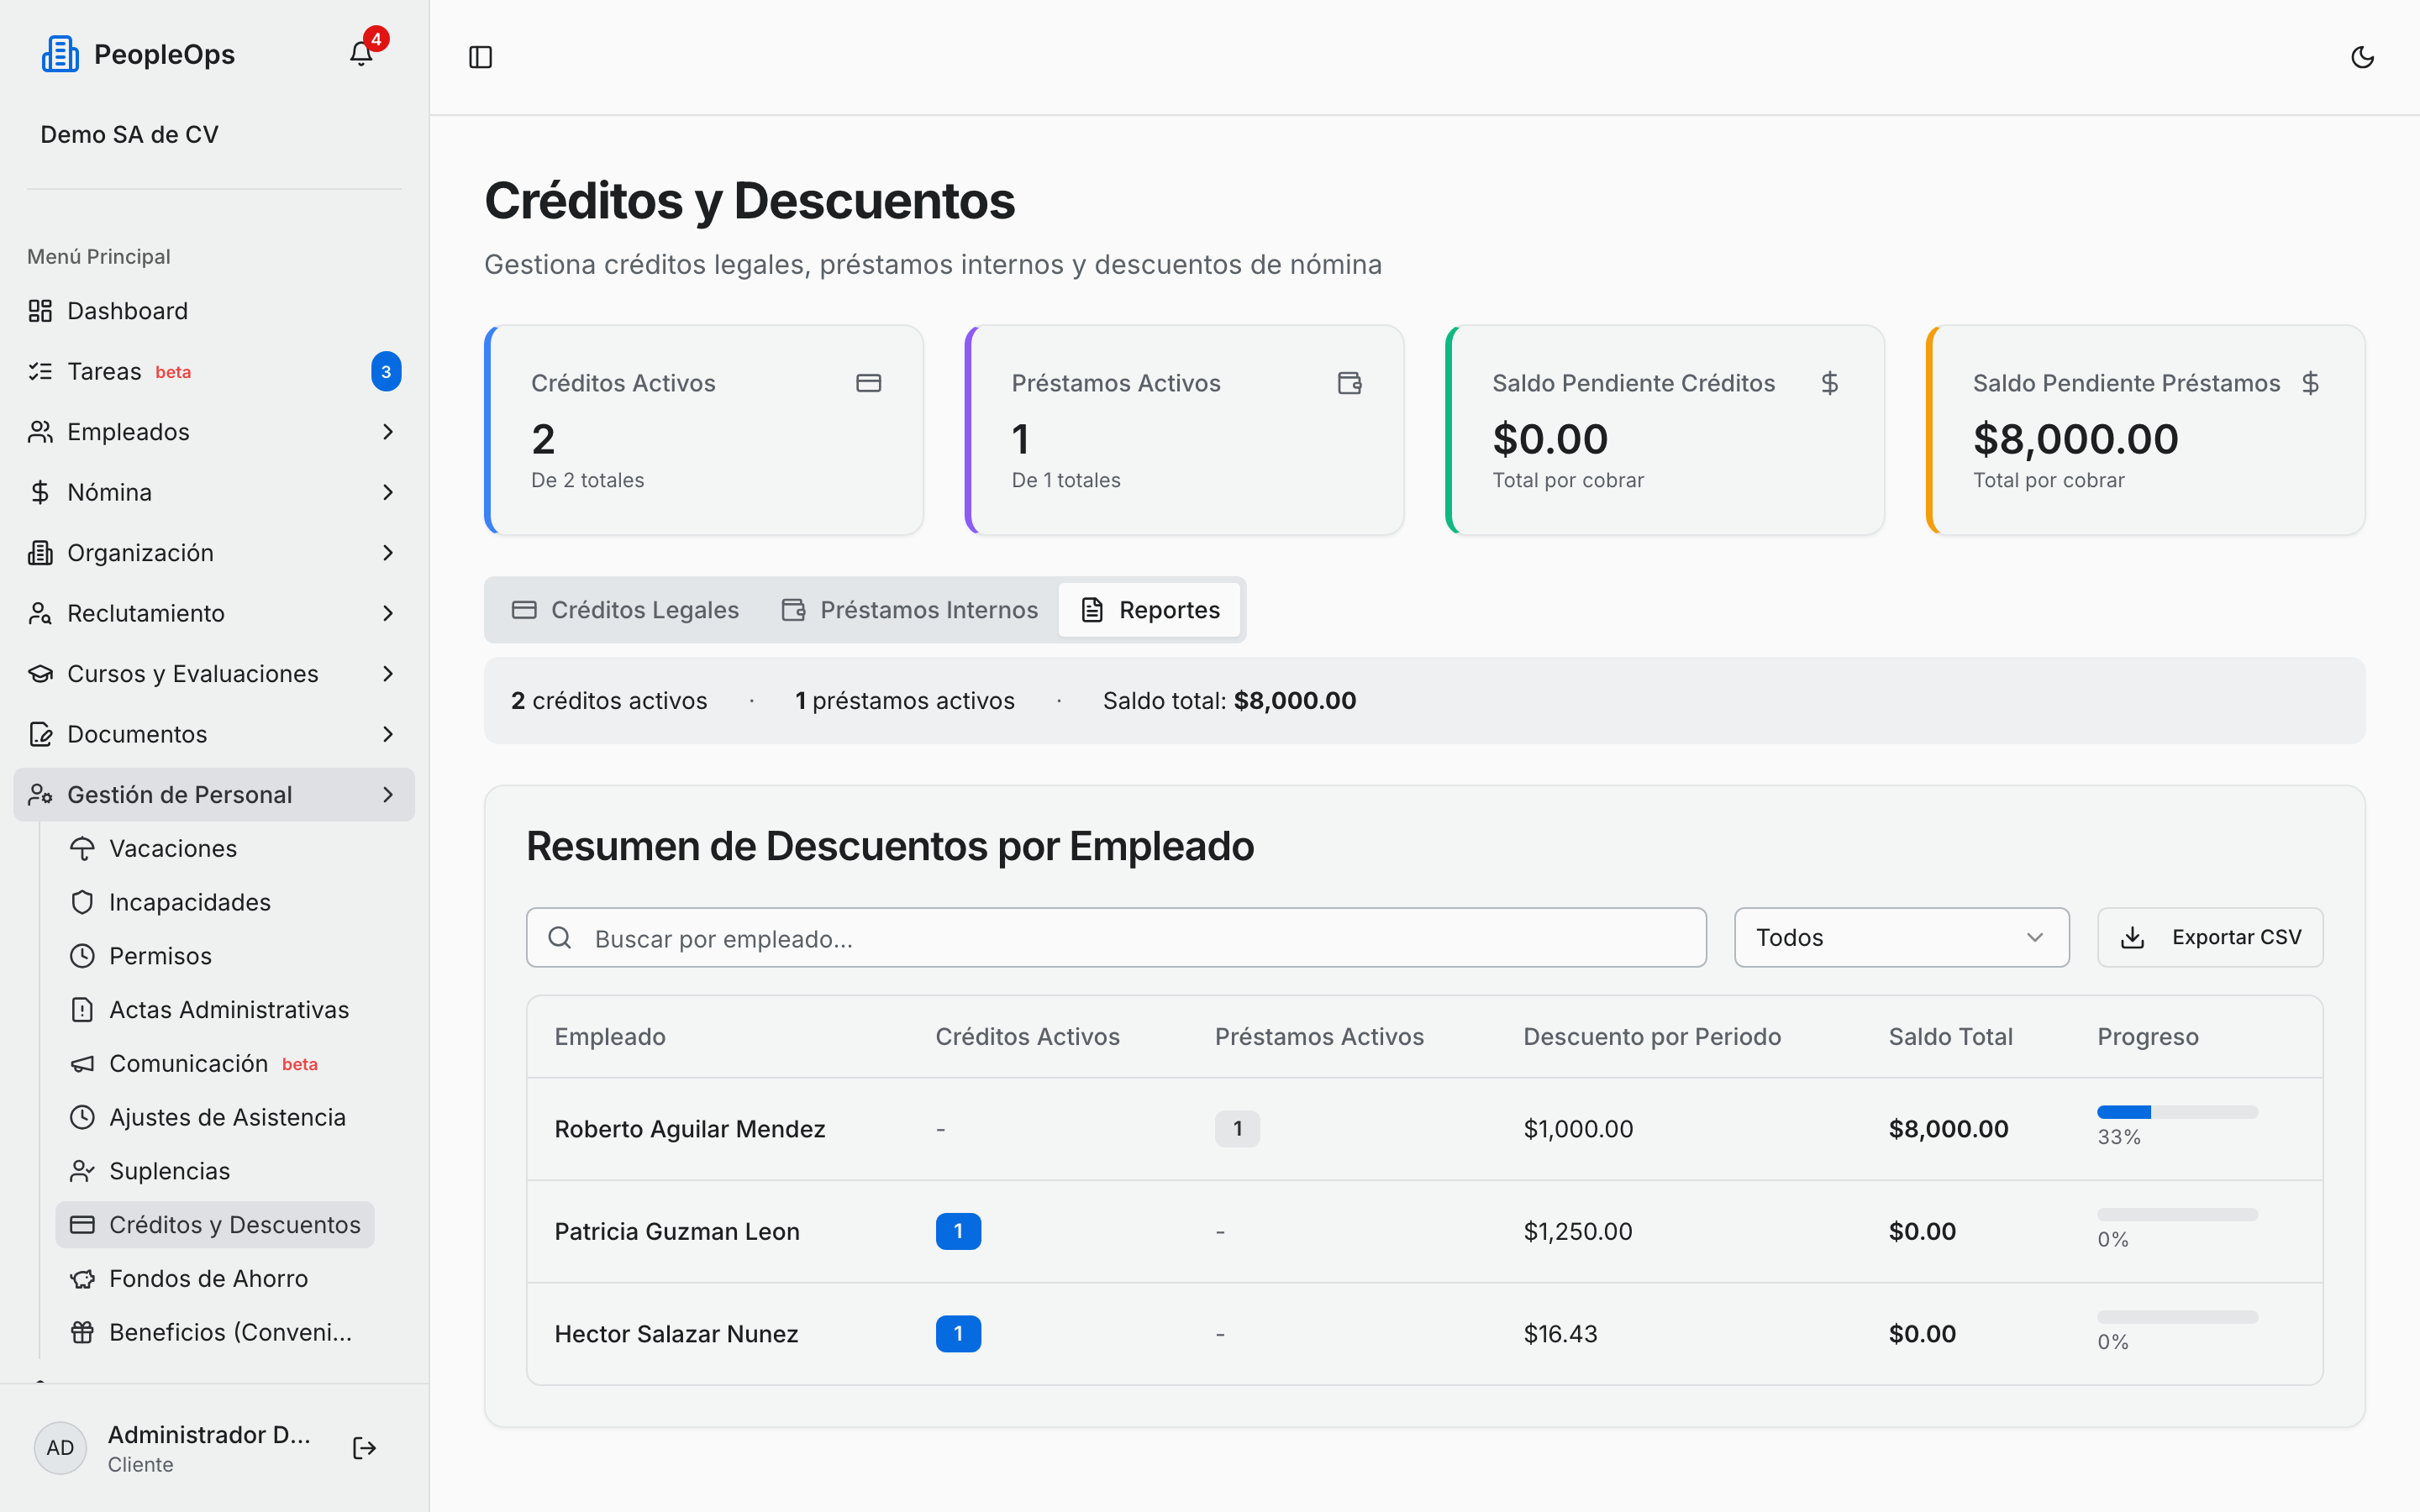Expand the Organización menu chevron
2420x1512 pixels.
click(x=388, y=553)
